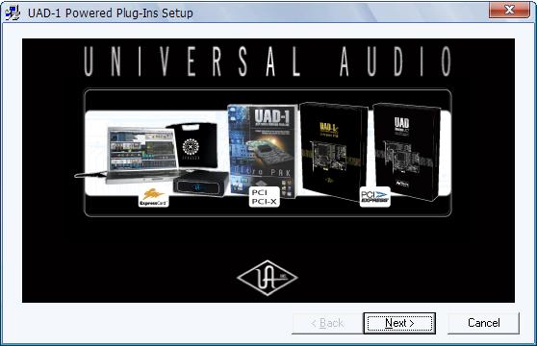Click the installer icon in title bar

(13, 13)
